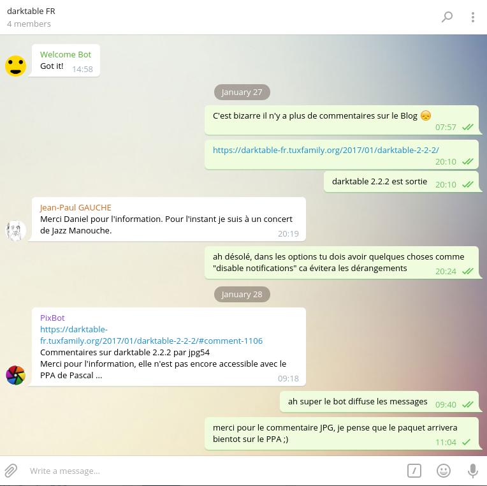
Task: Click the PixBot sender name
Action: (52, 318)
